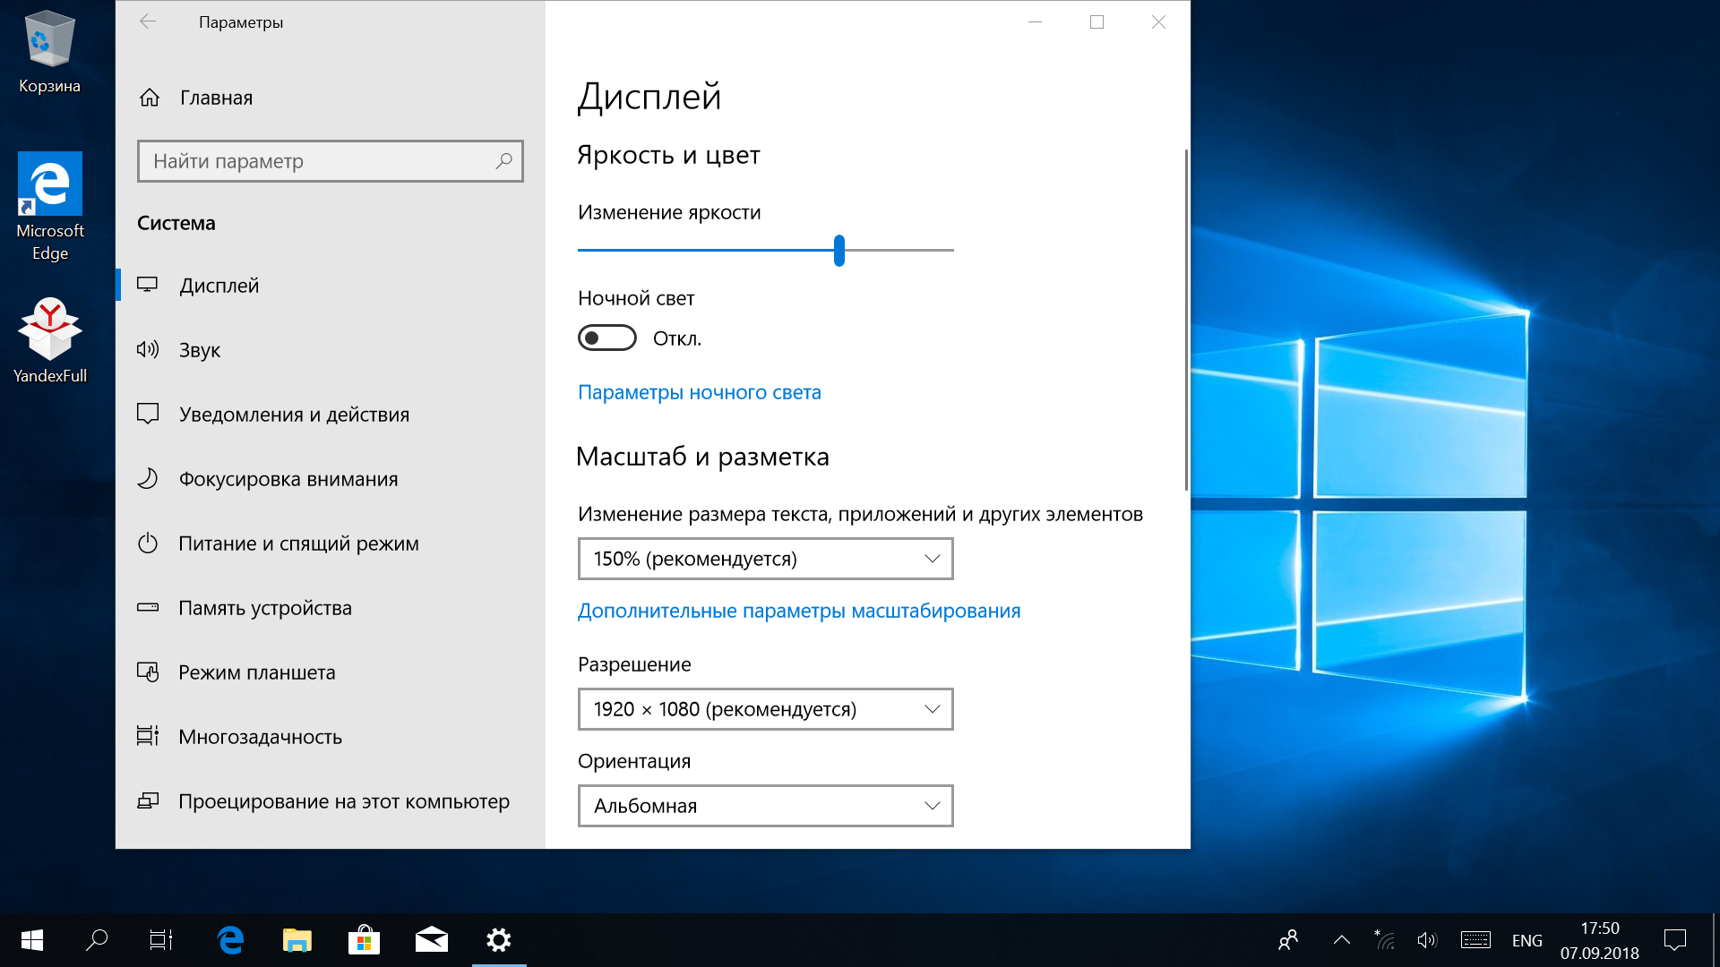This screenshot has width=1720, height=967.
Task: Open Режим планшета section
Action: tap(331, 672)
